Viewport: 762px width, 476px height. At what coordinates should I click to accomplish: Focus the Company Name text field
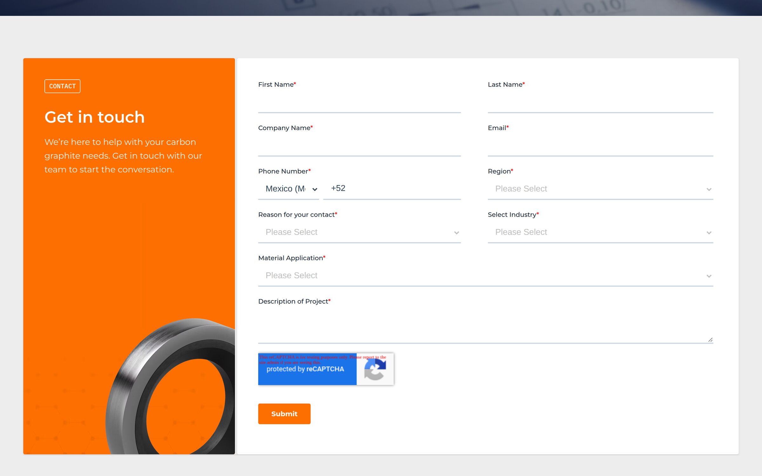[359, 146]
